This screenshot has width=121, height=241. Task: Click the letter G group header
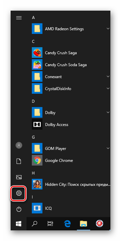click(33, 137)
